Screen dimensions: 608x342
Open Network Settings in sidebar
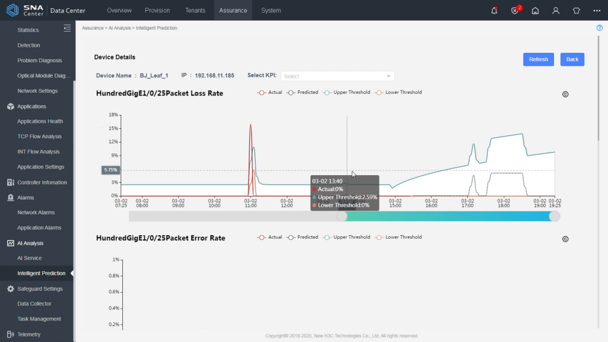tap(37, 91)
